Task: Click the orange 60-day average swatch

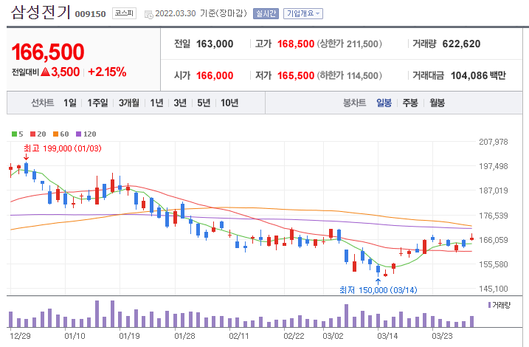Action: [x=55, y=134]
